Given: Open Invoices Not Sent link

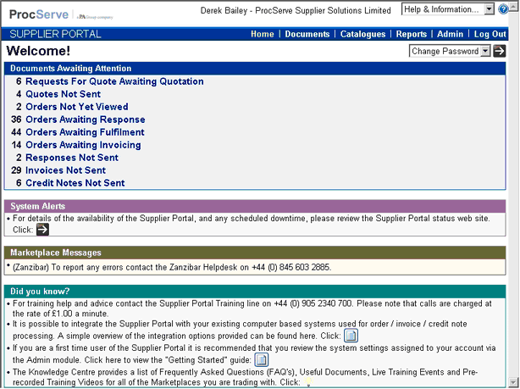Looking at the screenshot, I should [66, 170].
